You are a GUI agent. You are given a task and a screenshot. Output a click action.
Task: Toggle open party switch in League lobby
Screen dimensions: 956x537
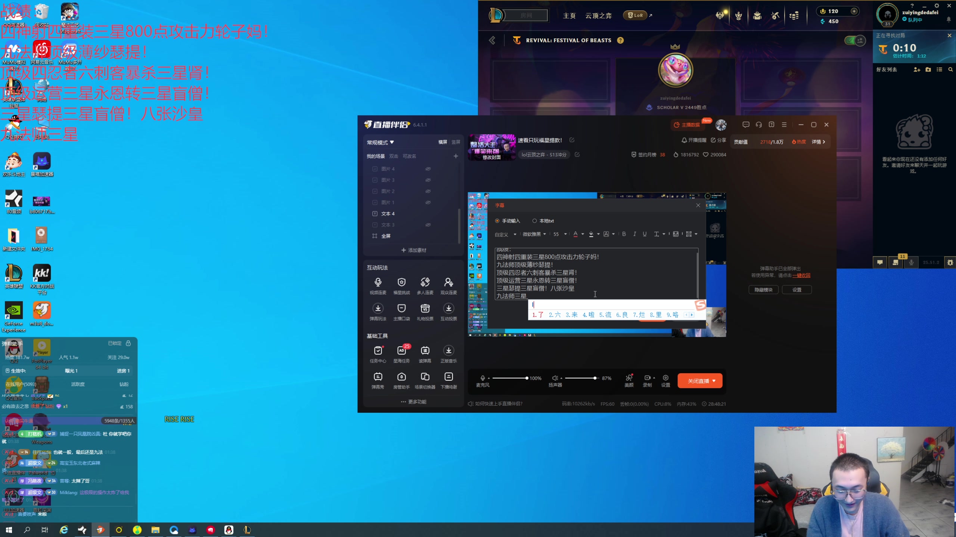(855, 40)
